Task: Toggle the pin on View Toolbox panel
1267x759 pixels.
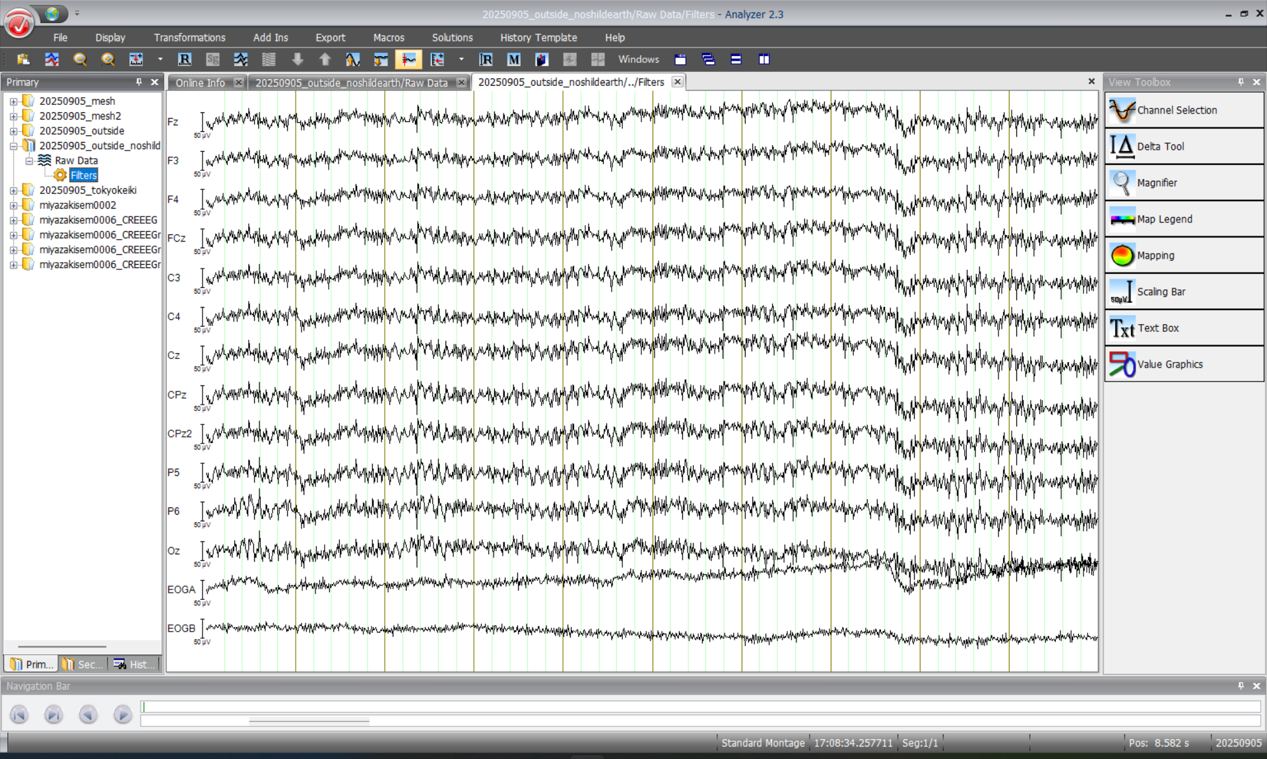Action: 1240,82
